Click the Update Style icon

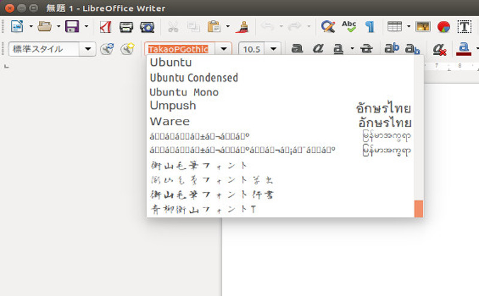click(107, 49)
